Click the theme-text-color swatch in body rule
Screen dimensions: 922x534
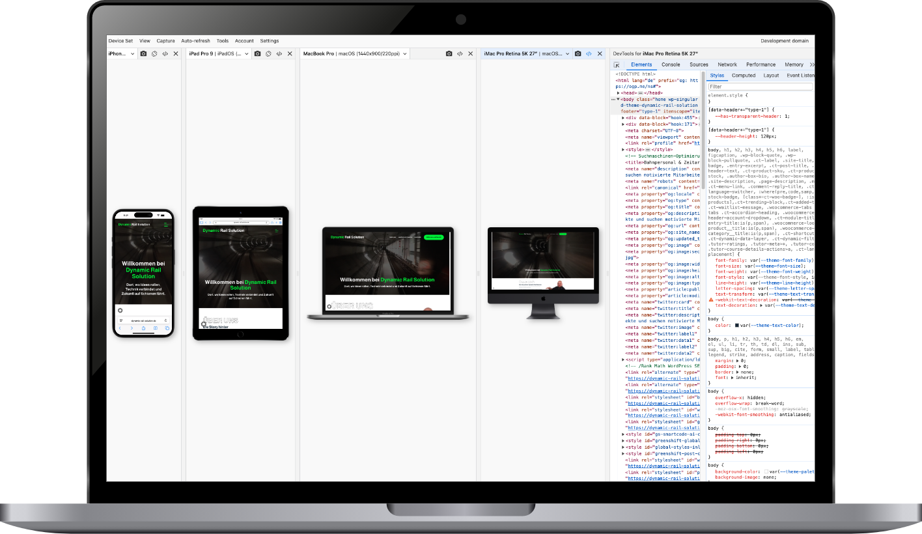[737, 325]
